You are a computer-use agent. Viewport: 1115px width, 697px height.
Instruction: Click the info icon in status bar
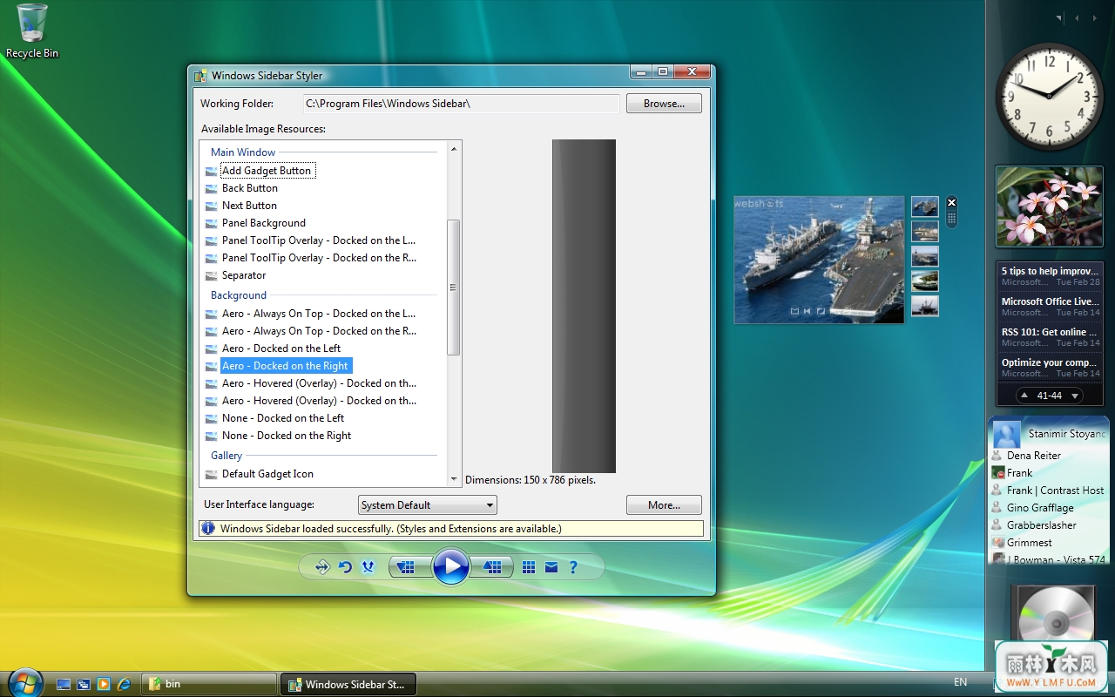coord(208,528)
